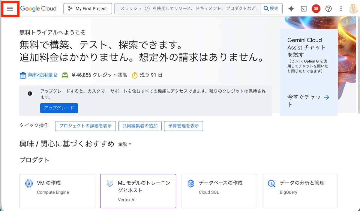
Task: Focus the resource search field
Action: 187,9
